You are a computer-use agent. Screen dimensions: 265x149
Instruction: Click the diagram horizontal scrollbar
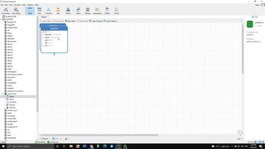(100, 135)
